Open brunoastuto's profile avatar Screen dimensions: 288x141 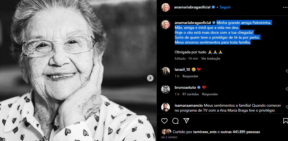pyautogui.click(x=166, y=89)
